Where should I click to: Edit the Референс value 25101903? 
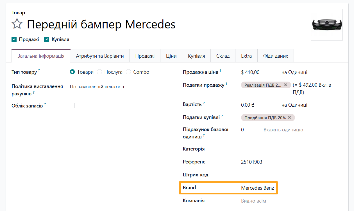pyautogui.click(x=252, y=162)
